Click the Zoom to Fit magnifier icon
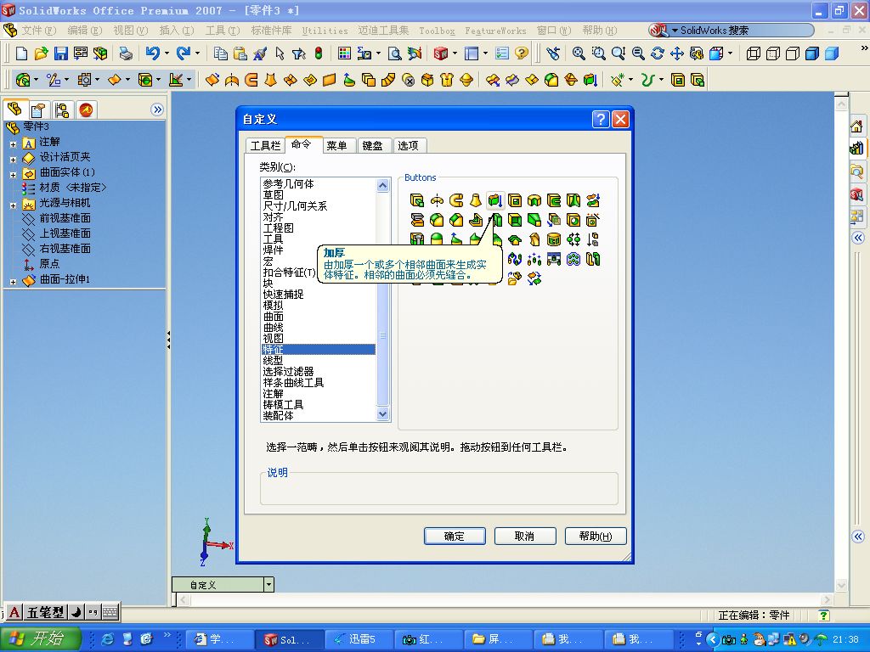Viewport: 870px width, 652px height. point(578,53)
